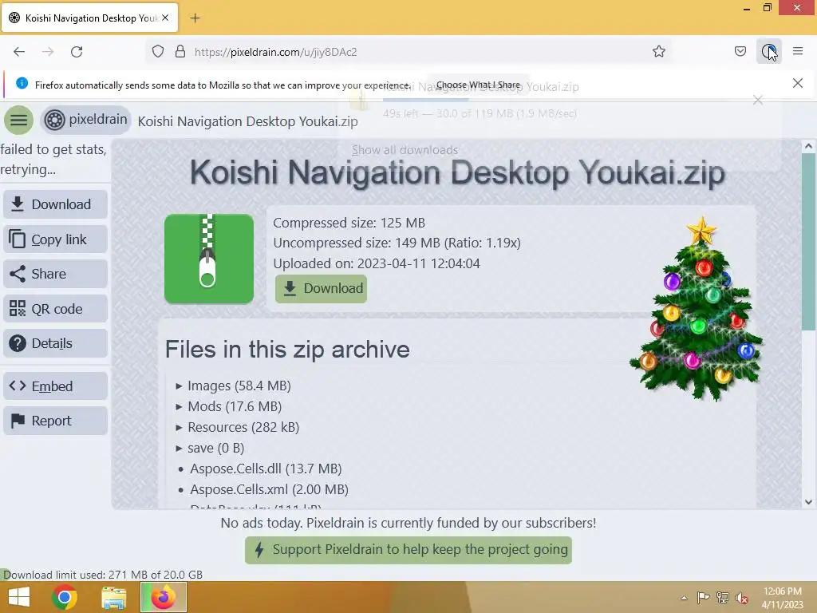
Task: Open the Windows Start button
Action: (x=19, y=597)
